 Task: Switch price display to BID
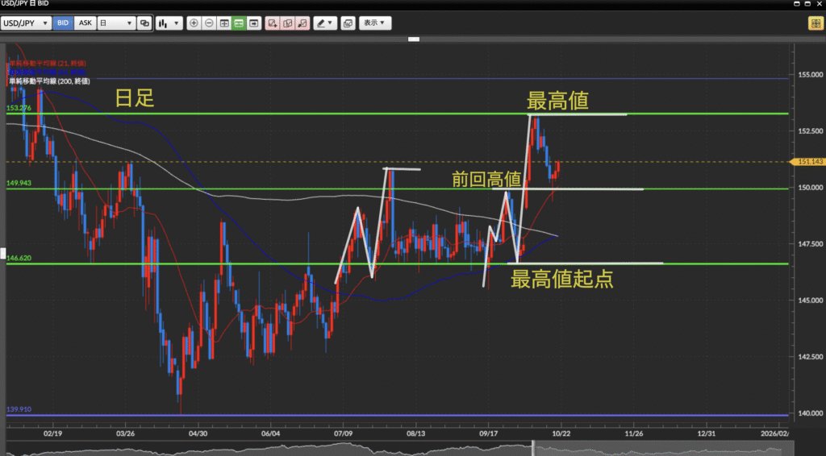[x=62, y=23]
